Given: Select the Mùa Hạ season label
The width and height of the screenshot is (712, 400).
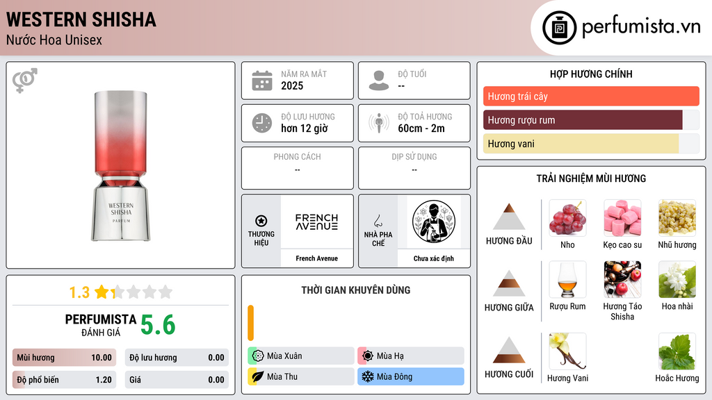Looking at the screenshot, I should [390, 356].
